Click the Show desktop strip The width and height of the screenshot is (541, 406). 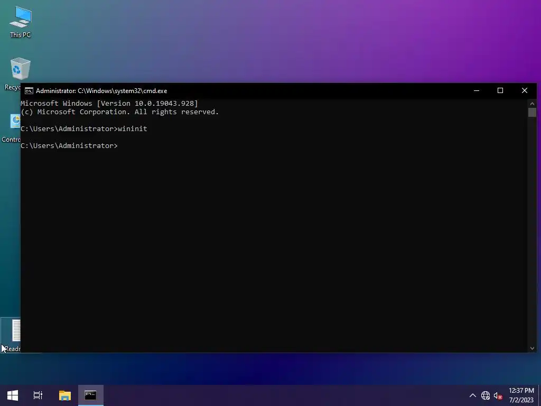pos(539,395)
